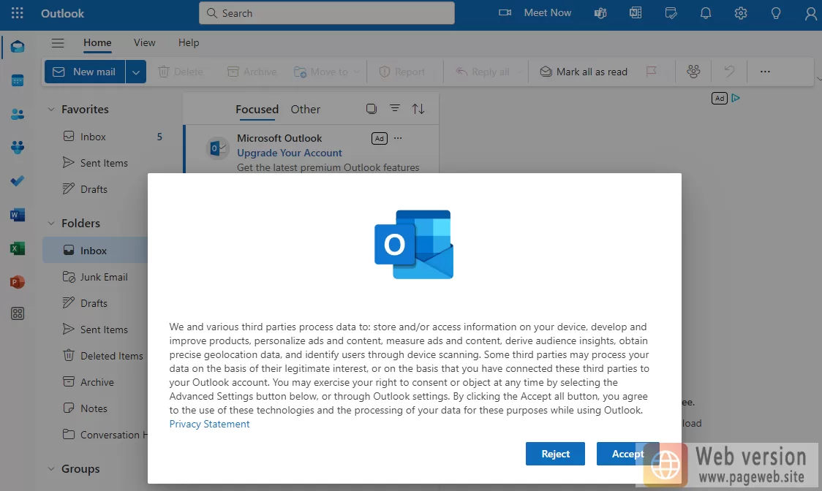The height and width of the screenshot is (491, 822).
Task: Click the Undo arrow in toolbar
Action: (x=728, y=72)
